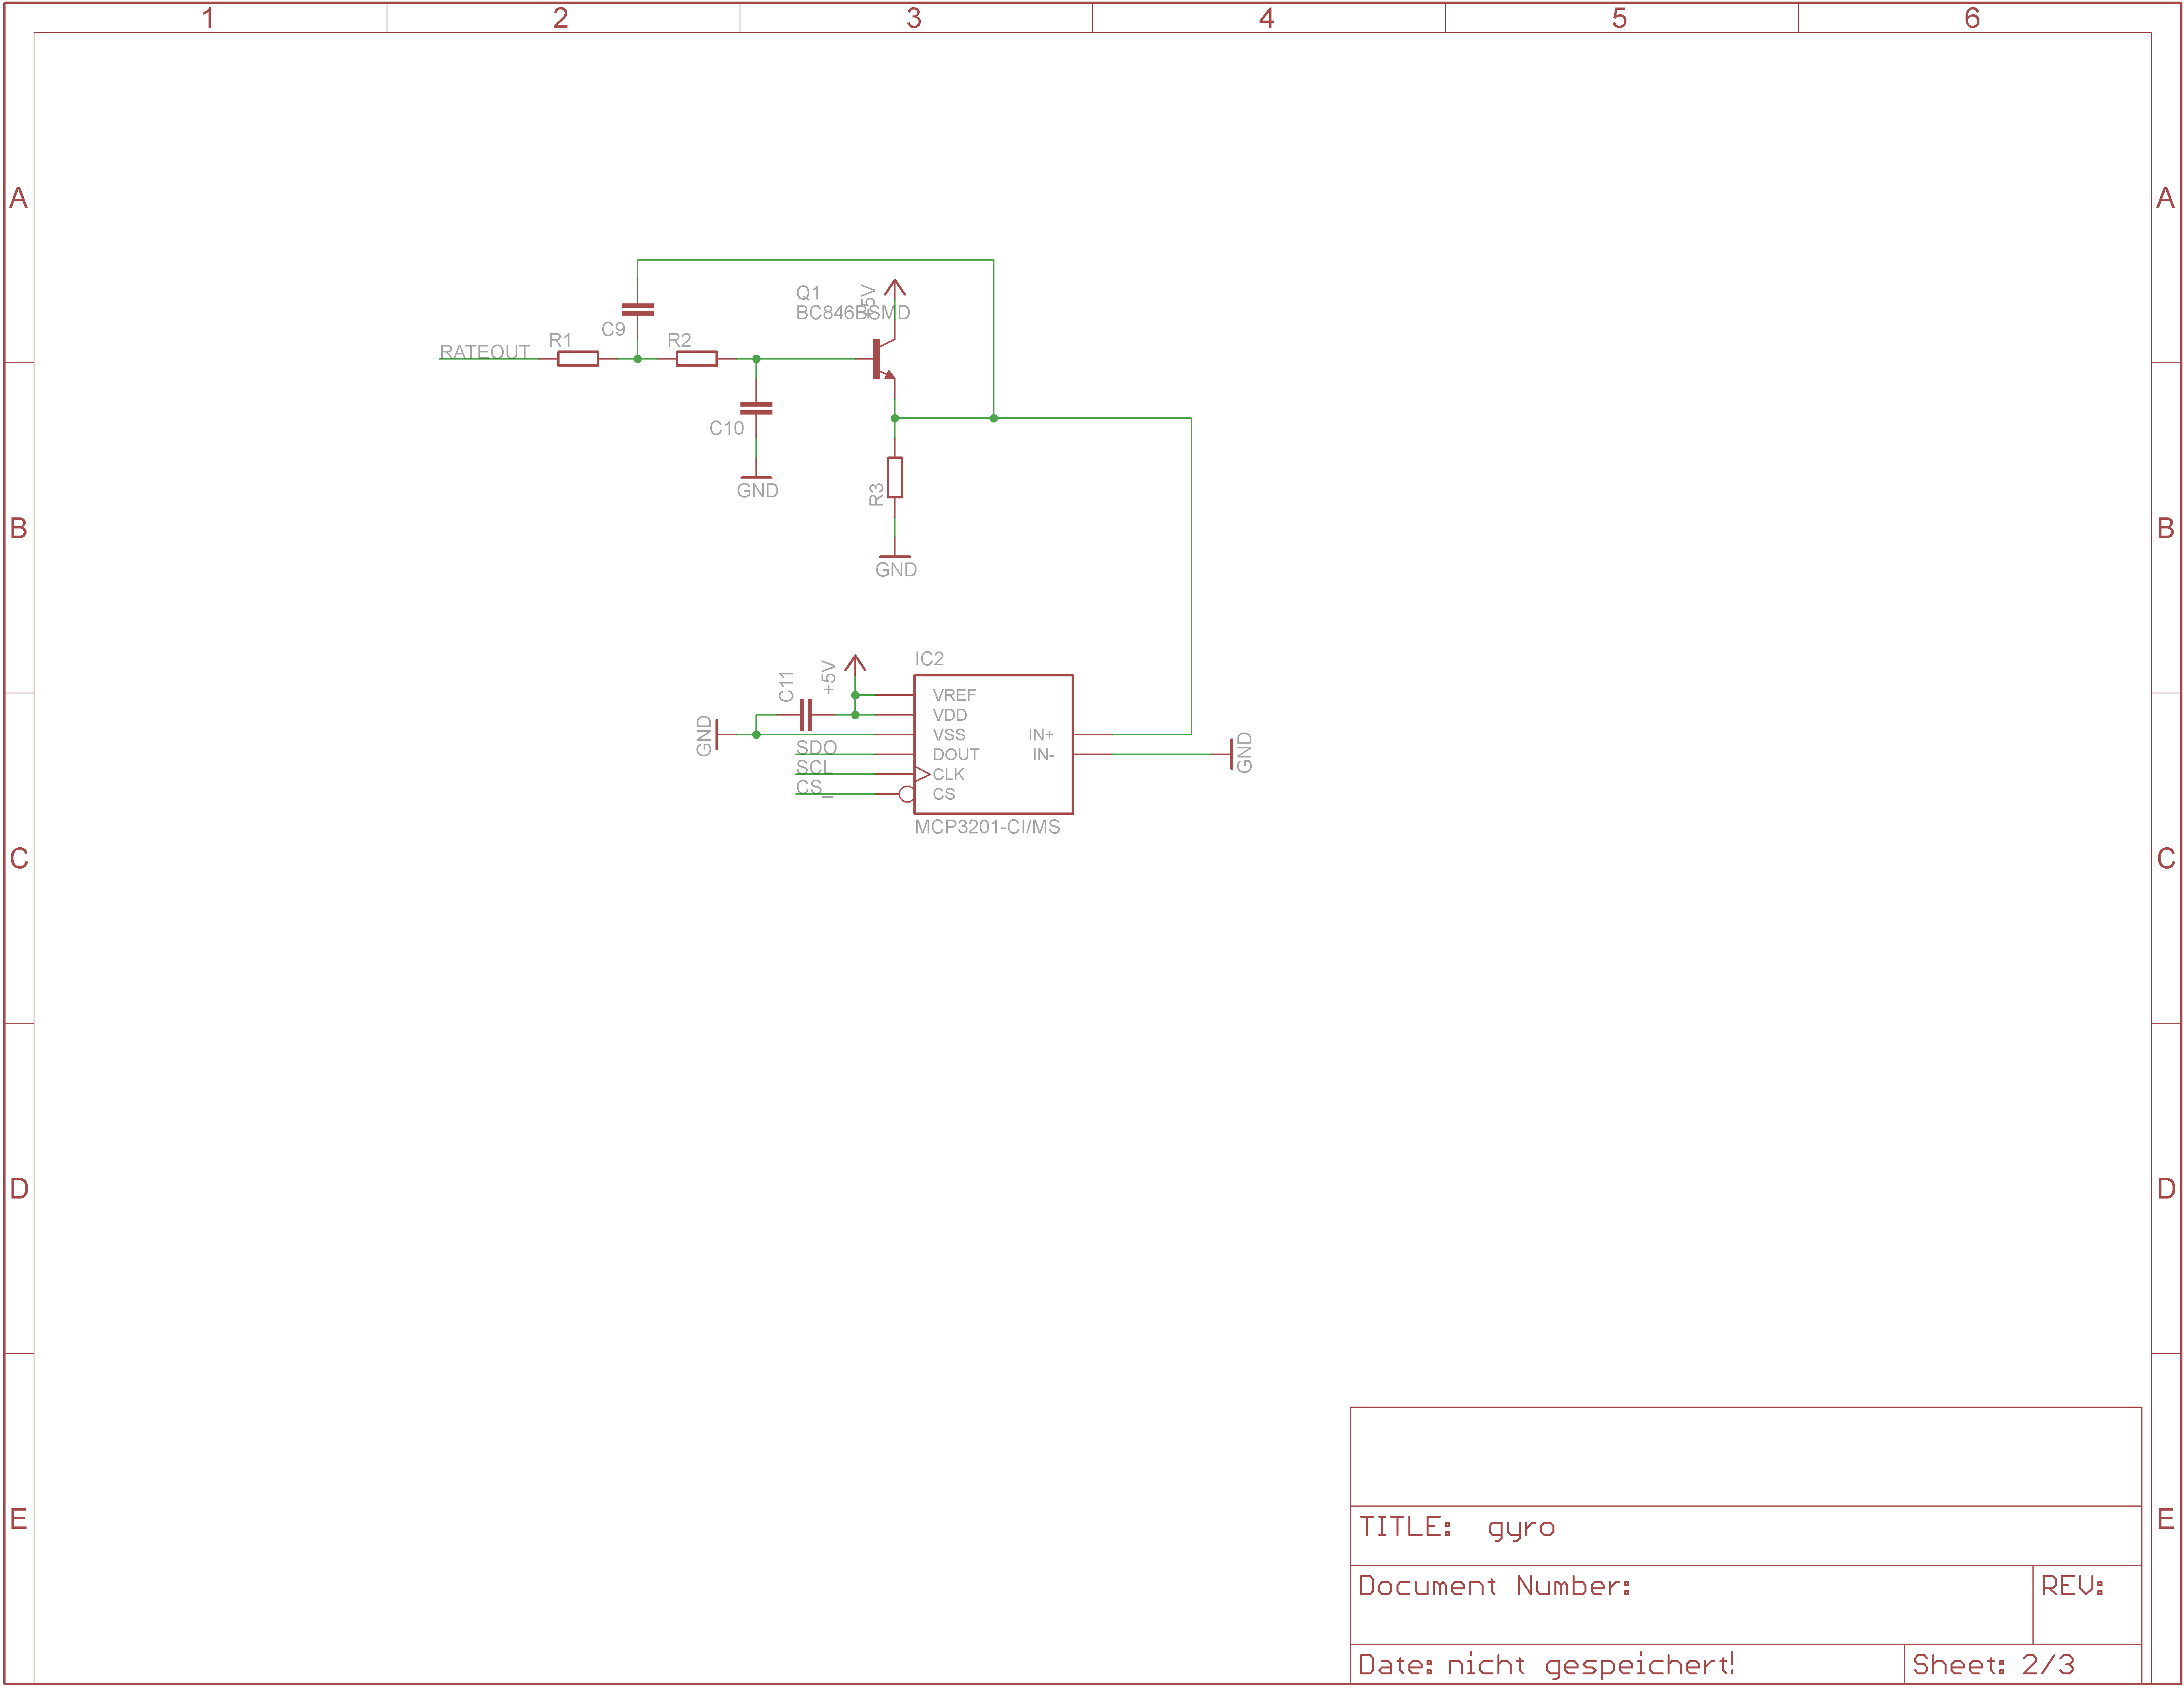Click the +5V supply arrow near IC2
This screenshot has width=2184, height=1691.
point(855,664)
